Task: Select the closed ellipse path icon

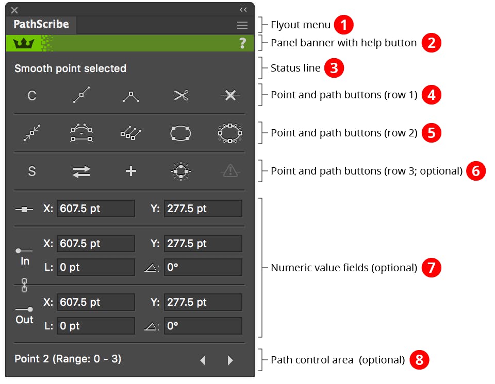Action: click(180, 133)
